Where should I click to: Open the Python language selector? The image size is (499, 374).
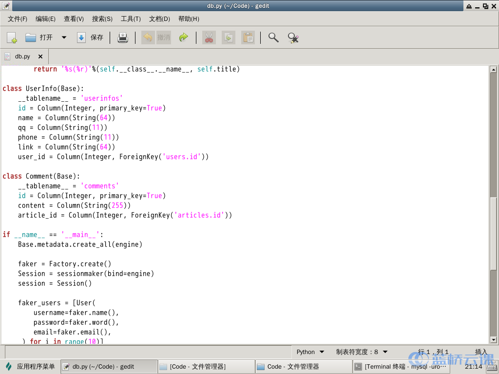310,352
